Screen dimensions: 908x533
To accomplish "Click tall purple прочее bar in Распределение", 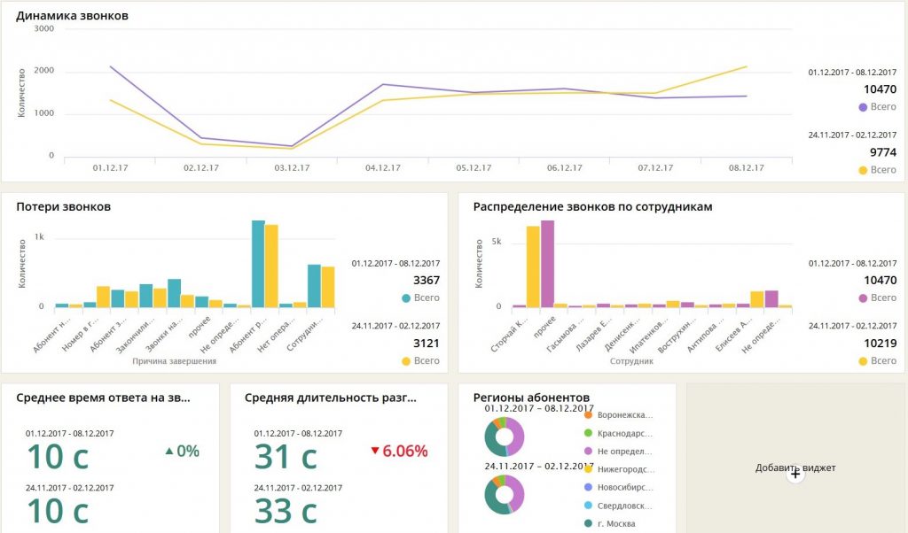I will click(547, 264).
